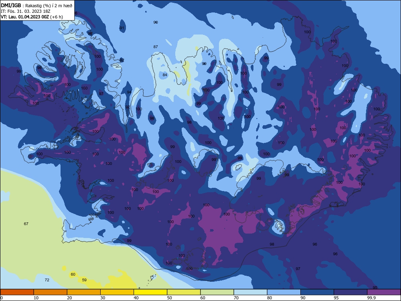
Task: Click the golden 30–40% legend swatch
Action: tap(117, 292)
